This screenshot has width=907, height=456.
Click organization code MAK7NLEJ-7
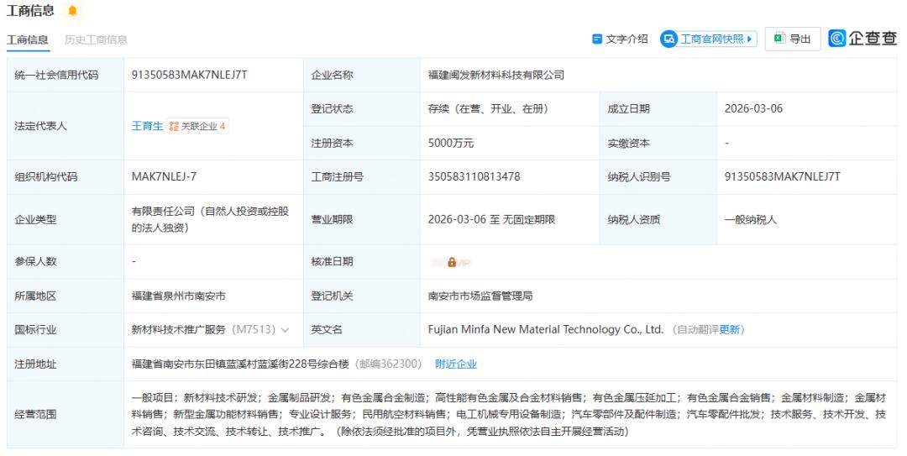pos(165,176)
